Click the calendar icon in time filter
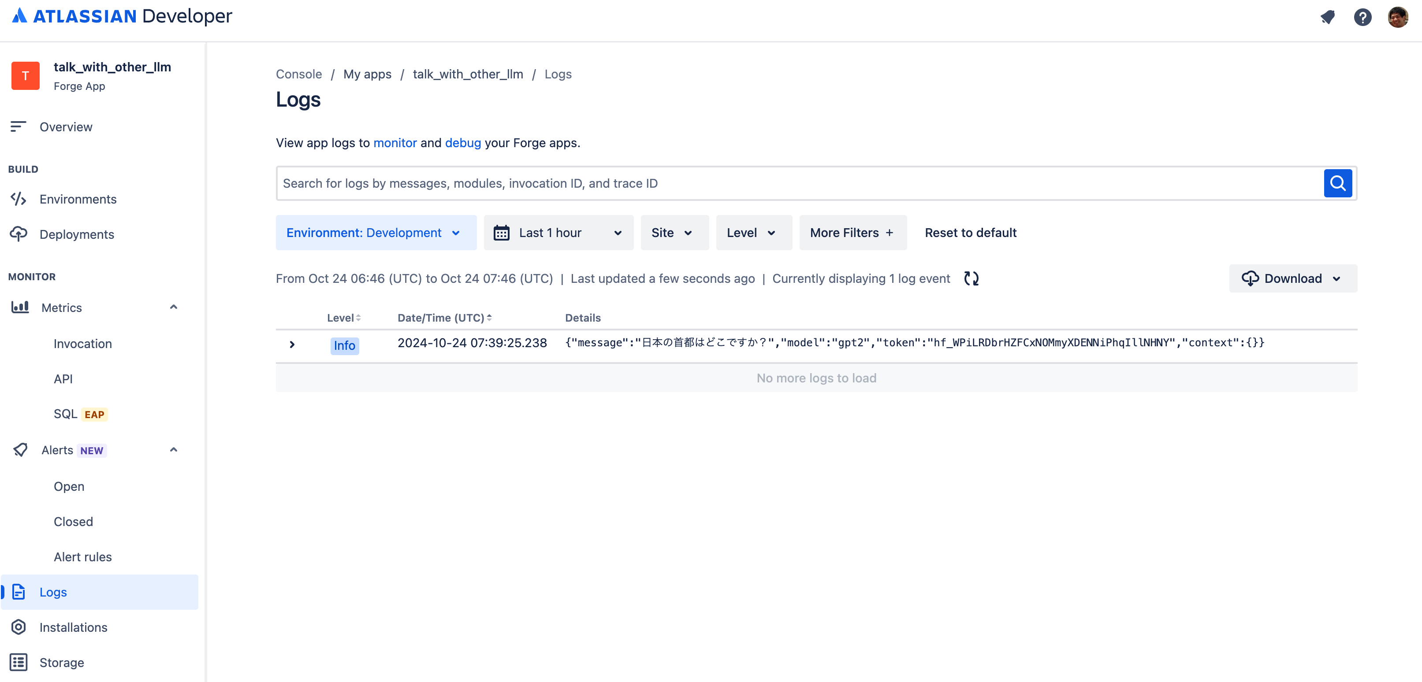This screenshot has height=682, width=1422. [501, 233]
